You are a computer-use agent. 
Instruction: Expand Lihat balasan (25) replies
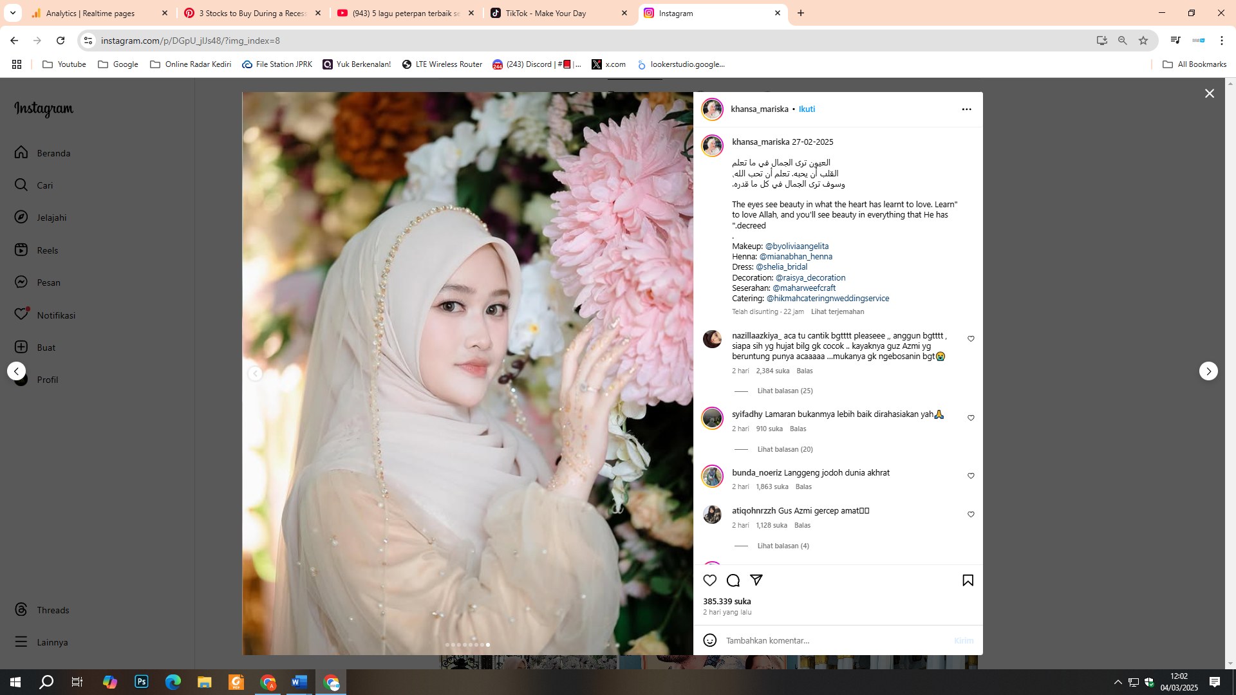tap(785, 390)
